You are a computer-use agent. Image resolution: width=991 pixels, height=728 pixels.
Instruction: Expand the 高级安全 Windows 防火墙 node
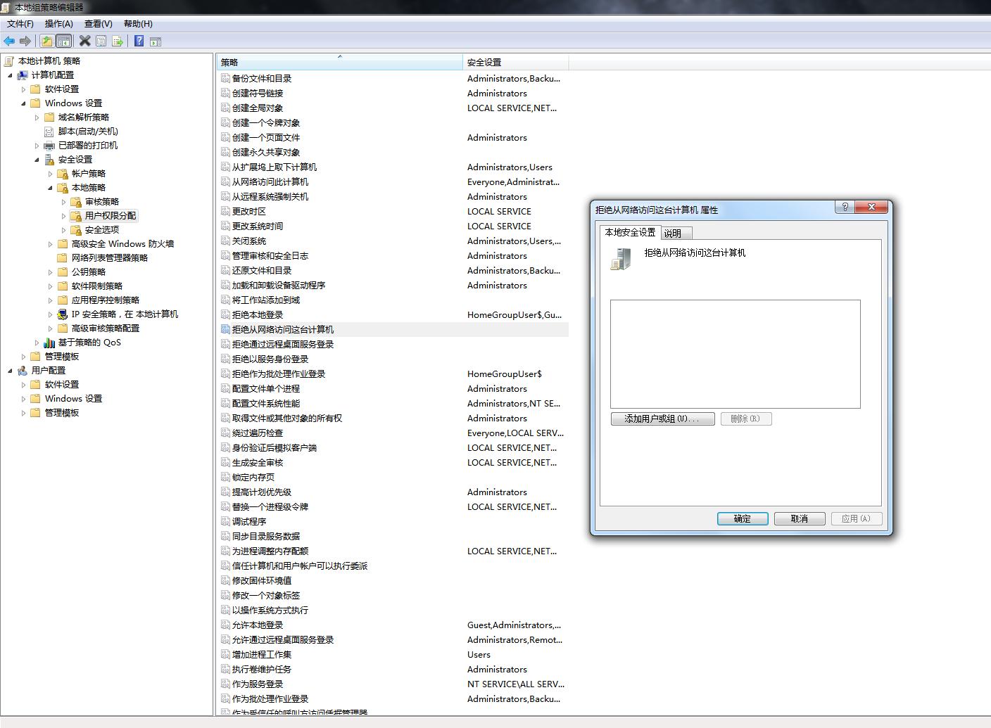click(x=51, y=244)
